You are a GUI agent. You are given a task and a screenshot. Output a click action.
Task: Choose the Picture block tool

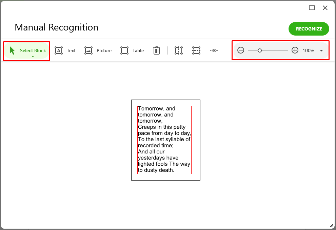pyautogui.click(x=98, y=51)
